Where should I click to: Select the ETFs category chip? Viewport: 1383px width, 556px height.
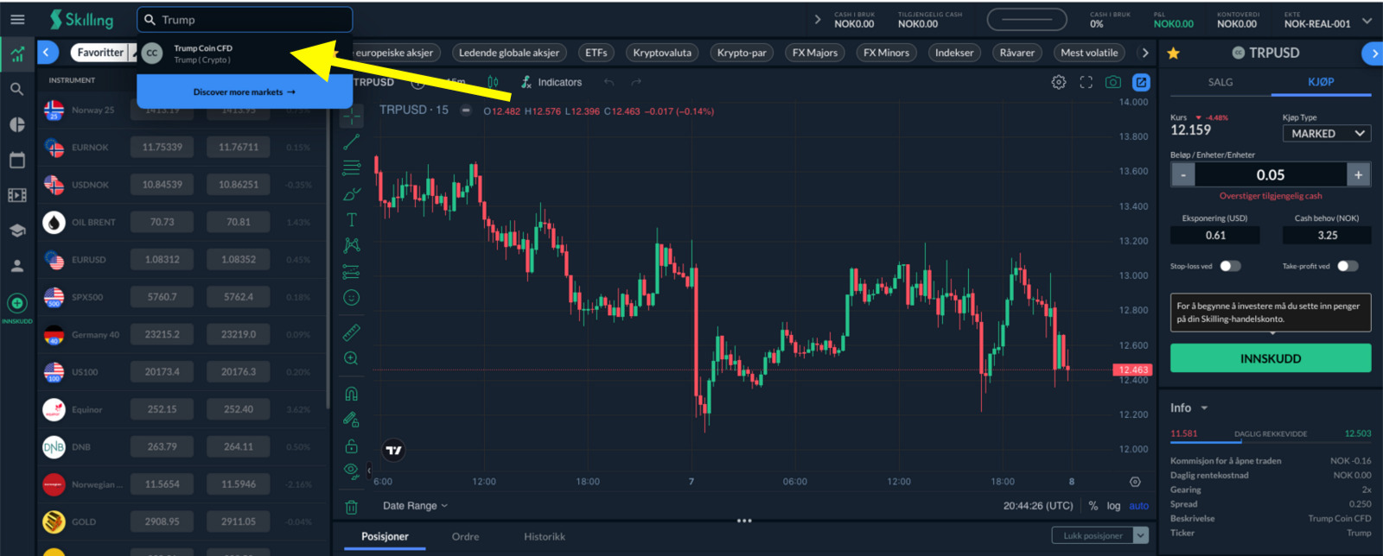tap(596, 53)
